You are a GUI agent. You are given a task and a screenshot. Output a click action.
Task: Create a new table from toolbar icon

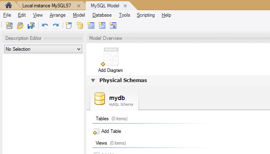(x=91, y=26)
